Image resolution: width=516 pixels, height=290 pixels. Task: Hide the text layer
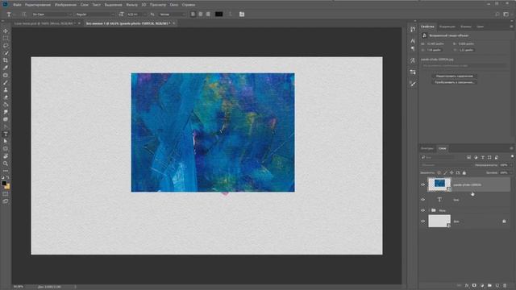422,199
